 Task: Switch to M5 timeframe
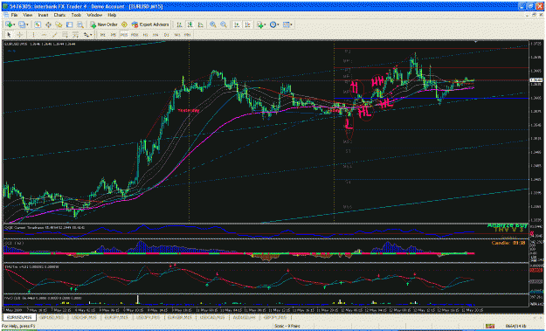point(114,35)
